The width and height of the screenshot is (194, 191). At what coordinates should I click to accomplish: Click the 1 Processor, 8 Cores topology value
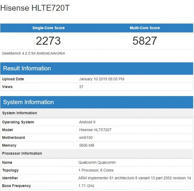click(x=96, y=170)
